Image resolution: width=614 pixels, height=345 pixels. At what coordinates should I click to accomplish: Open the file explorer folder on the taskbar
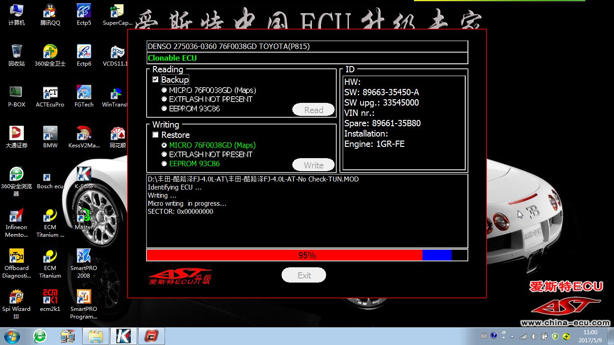pos(96,336)
